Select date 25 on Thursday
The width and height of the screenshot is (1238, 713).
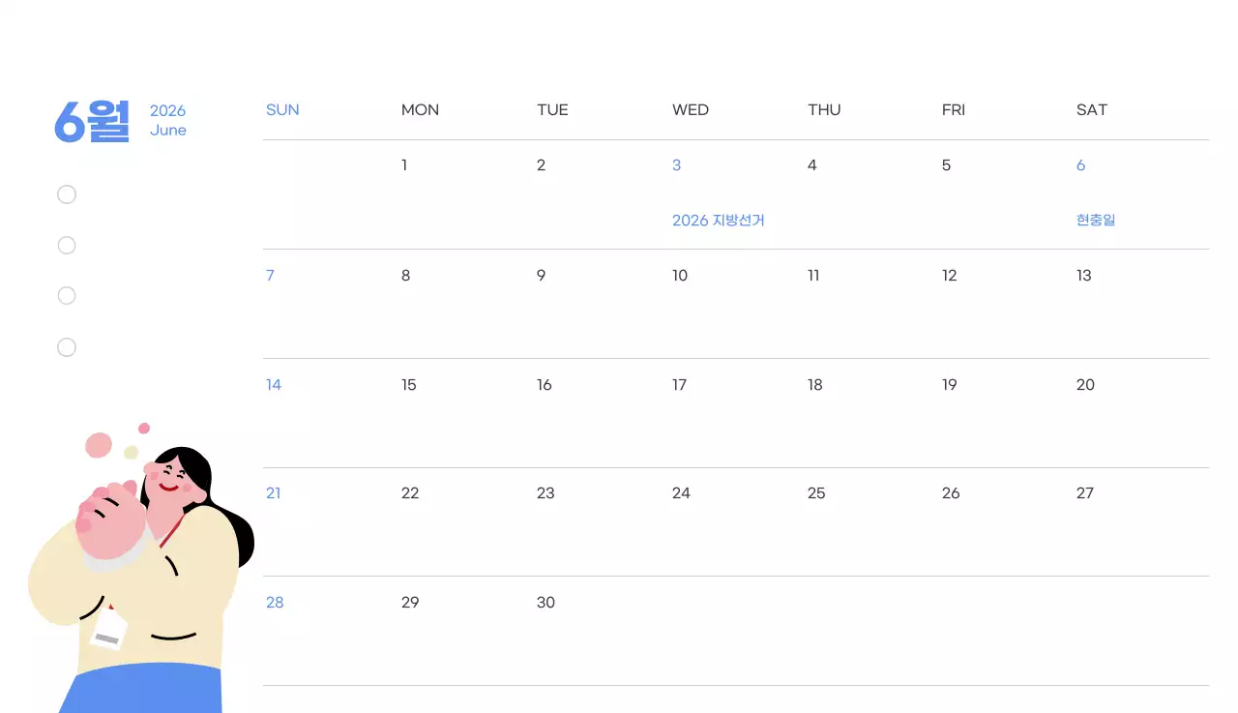point(816,493)
